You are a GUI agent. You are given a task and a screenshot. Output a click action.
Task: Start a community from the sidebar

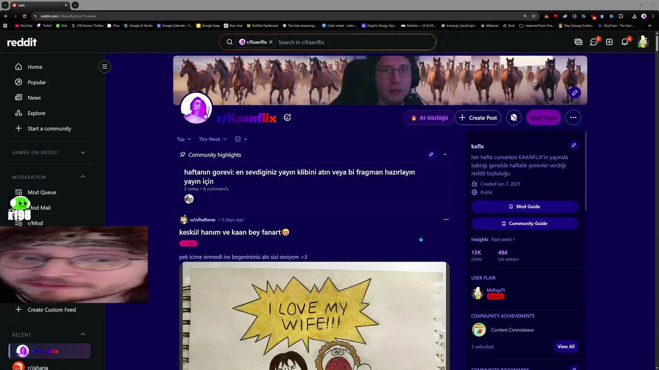click(x=49, y=128)
